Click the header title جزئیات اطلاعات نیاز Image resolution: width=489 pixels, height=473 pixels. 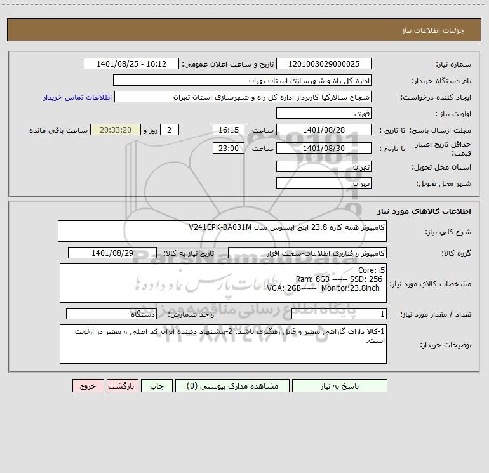433,30
